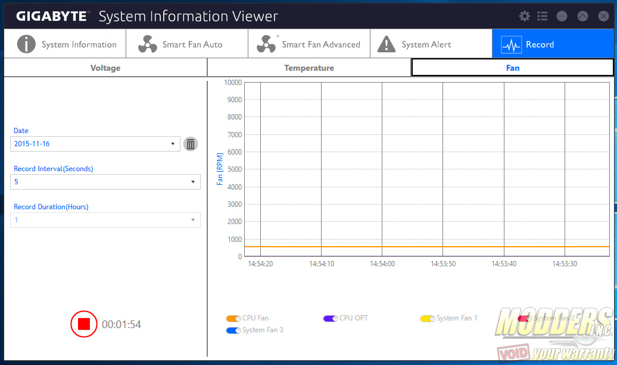617x365 pixels.
Task: Click the Fan [RPM] axis title
Action: pyautogui.click(x=220, y=169)
